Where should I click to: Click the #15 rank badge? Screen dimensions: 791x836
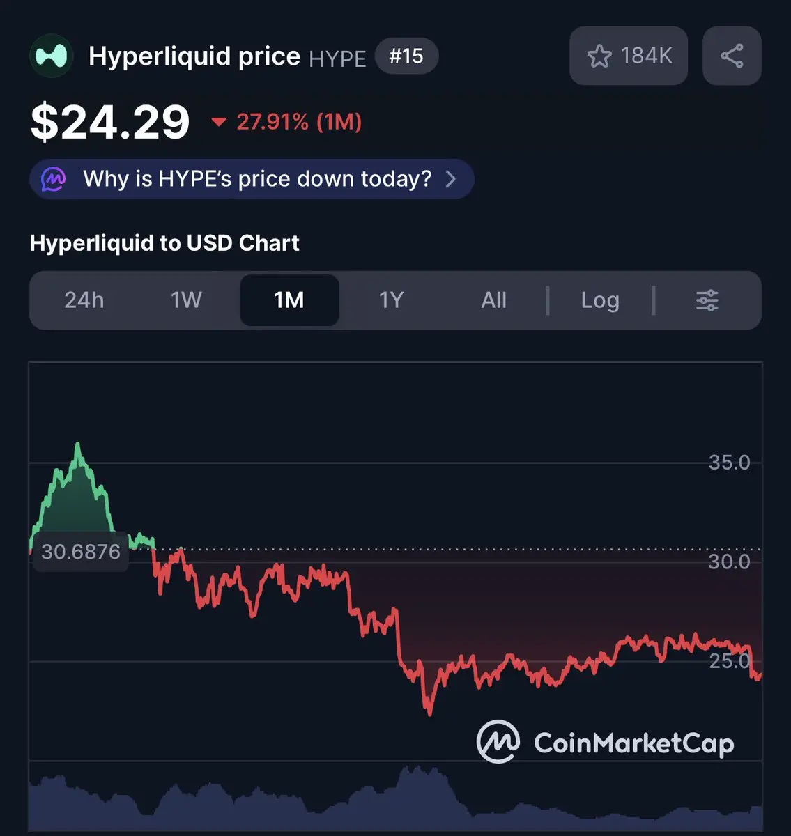pyautogui.click(x=406, y=56)
